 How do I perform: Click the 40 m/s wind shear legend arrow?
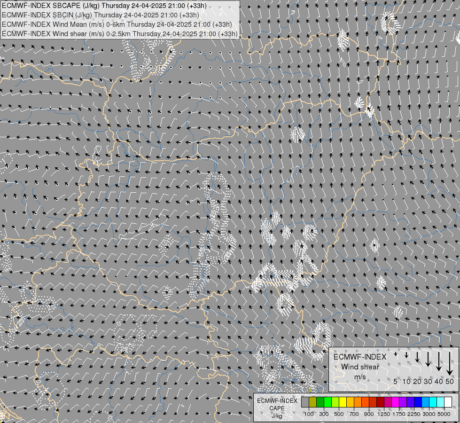[x=439, y=361]
